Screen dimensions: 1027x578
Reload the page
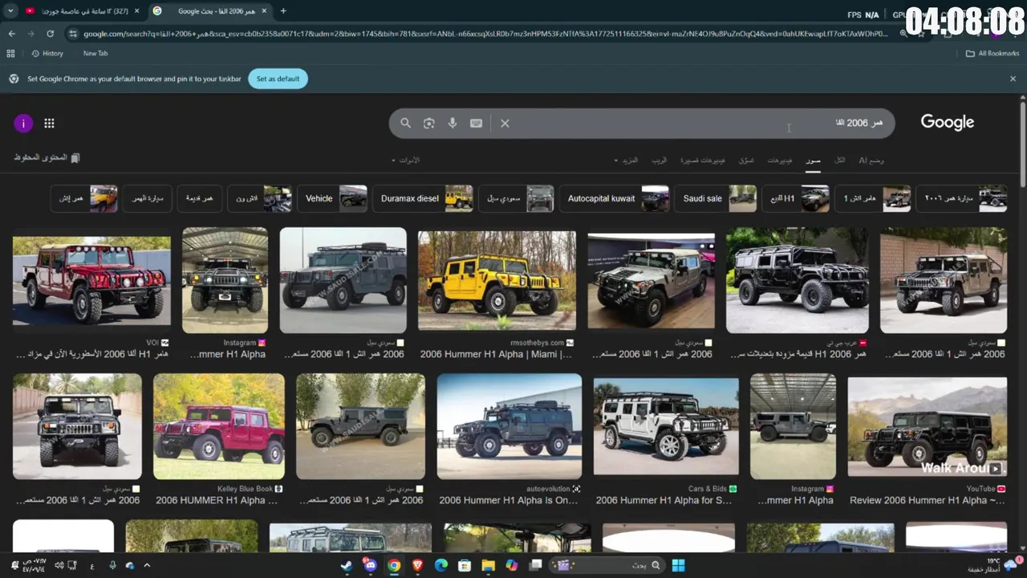click(50, 34)
